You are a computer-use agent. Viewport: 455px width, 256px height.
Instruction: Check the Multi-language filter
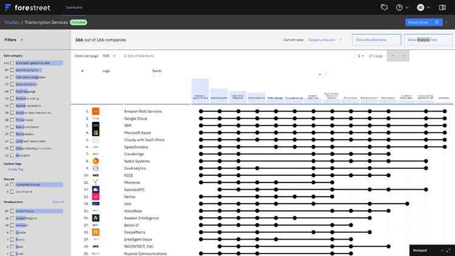12,92
